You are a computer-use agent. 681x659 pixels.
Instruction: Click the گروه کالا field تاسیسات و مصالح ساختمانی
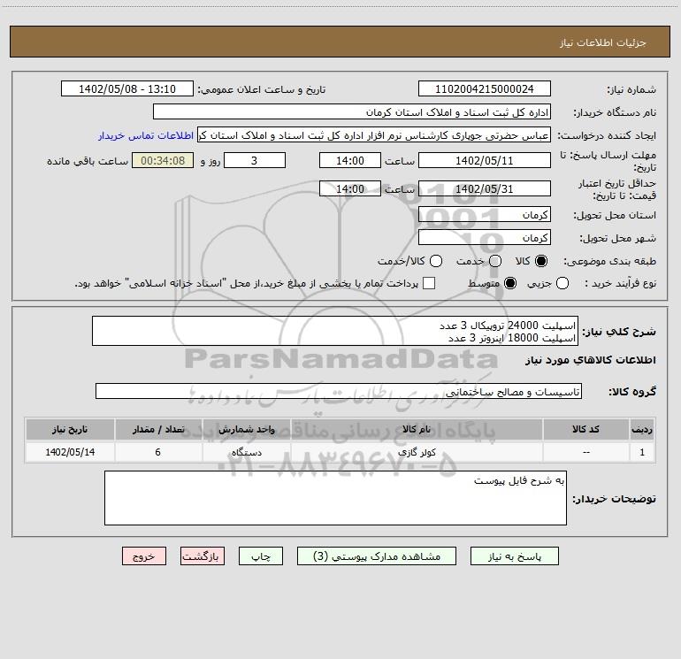point(339,391)
